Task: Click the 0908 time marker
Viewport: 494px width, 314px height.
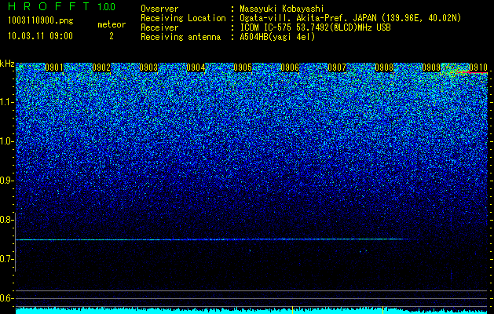Action: (x=384, y=68)
